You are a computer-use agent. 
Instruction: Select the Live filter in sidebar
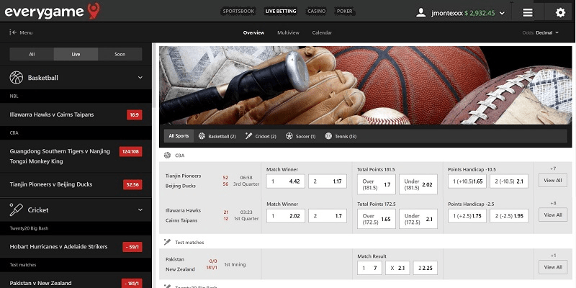[76, 54]
